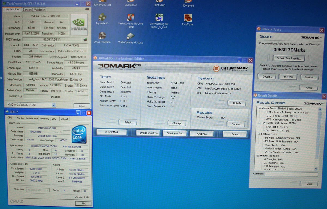Screen dimensions: 327x209
Task: Click Close in the Result Details window
Action: 309,184
